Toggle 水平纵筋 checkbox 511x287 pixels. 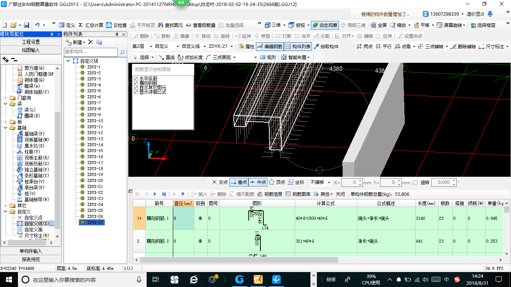click(136, 78)
